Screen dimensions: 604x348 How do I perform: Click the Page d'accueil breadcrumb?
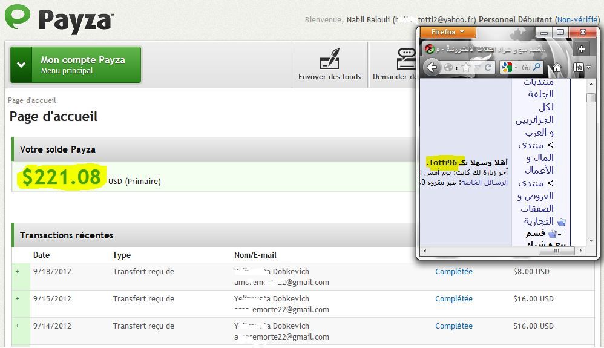pos(32,100)
